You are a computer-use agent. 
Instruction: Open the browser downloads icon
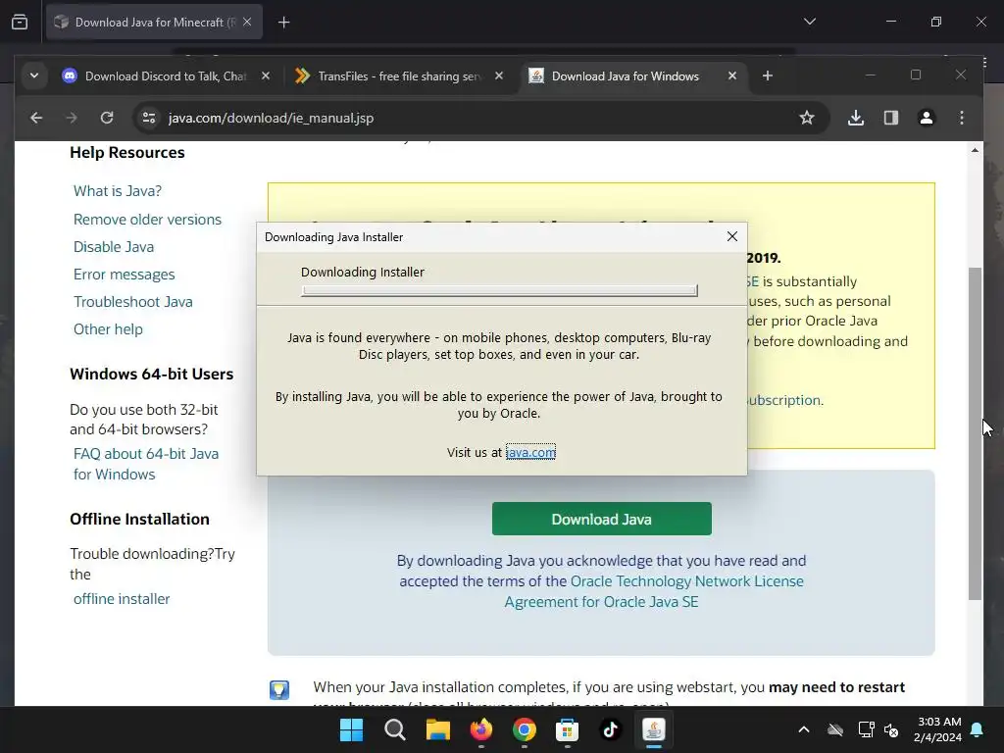[x=856, y=118]
